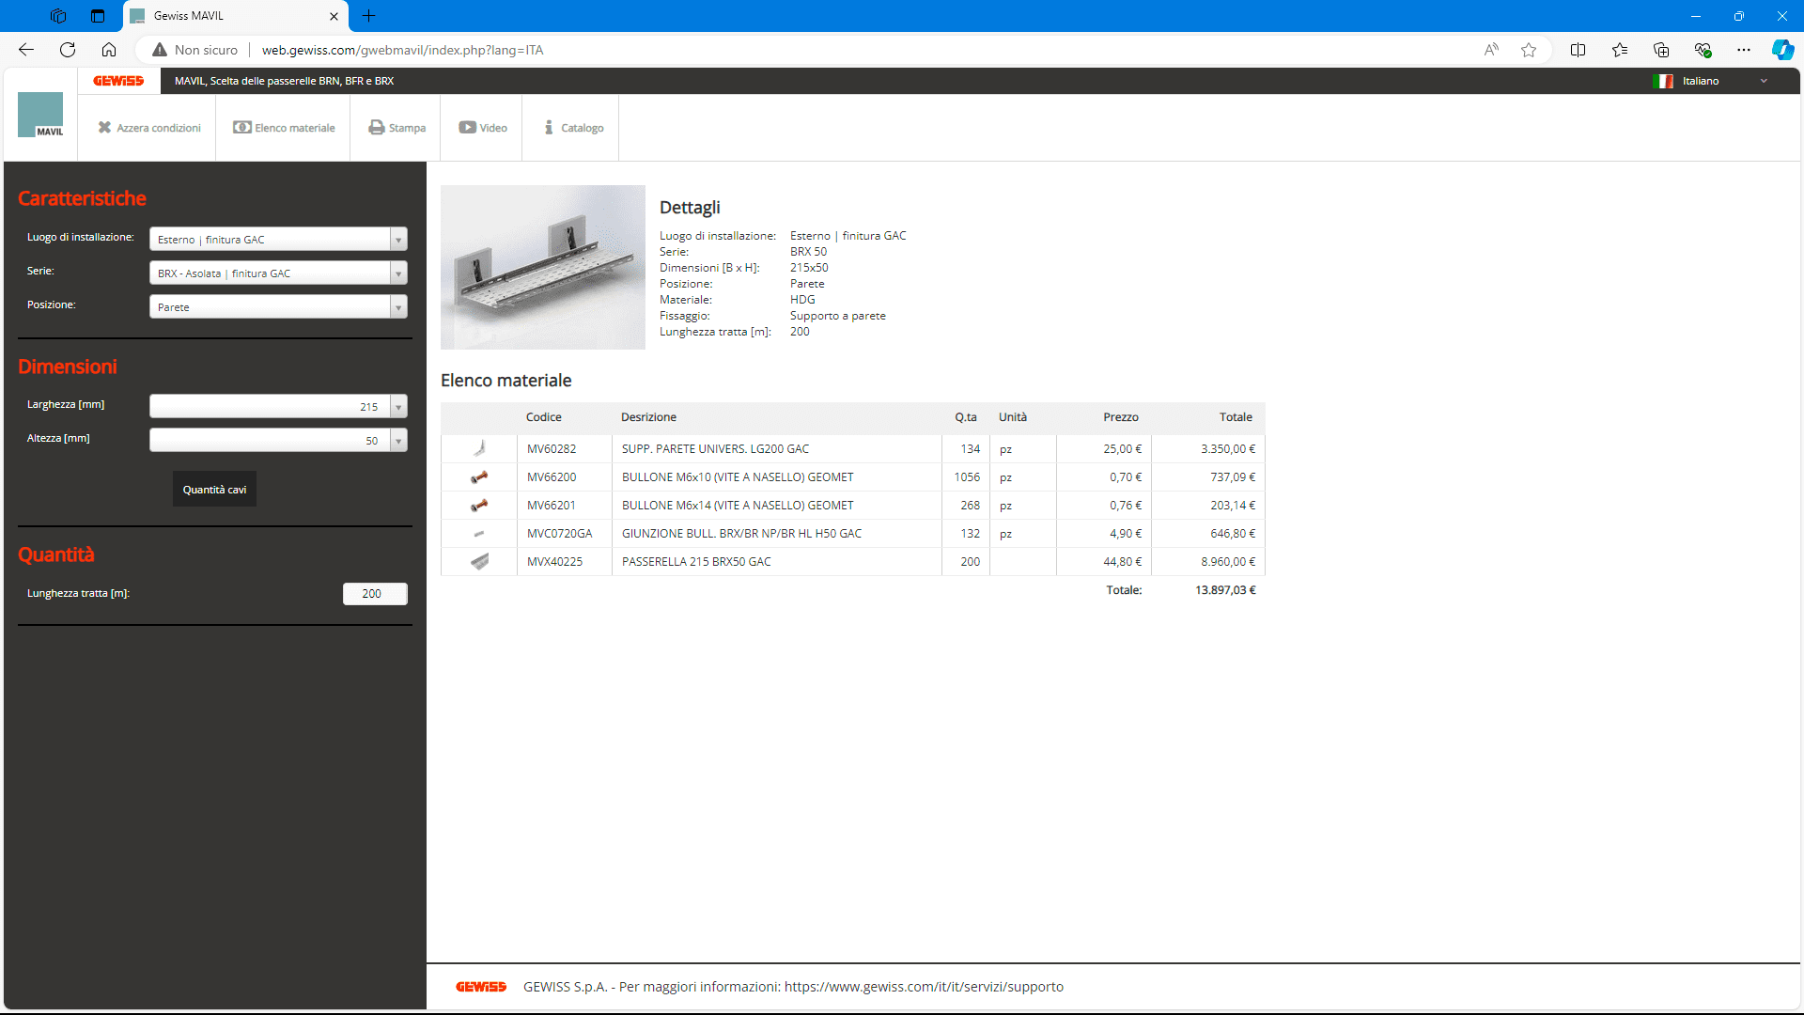Click junction icon for MVC0720GA row
Screen dimensions: 1804x1015
click(x=479, y=534)
